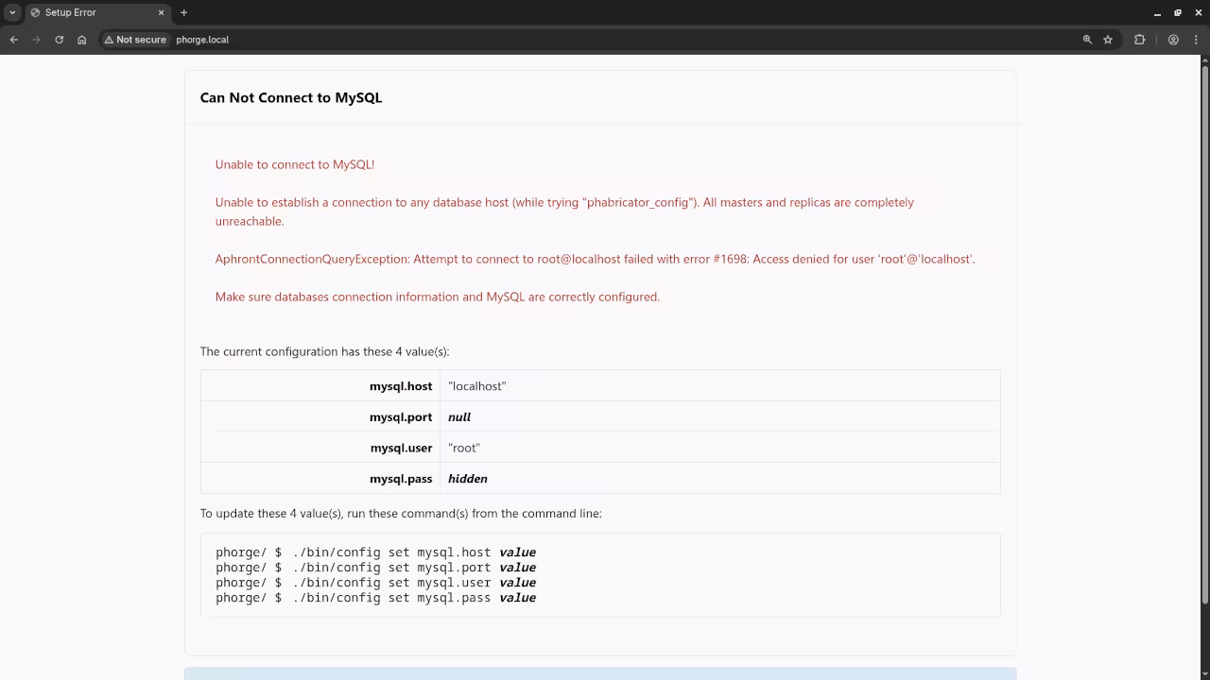Click the vertical page scrollbar
Image resolution: width=1210 pixels, height=680 pixels.
click(1204, 331)
